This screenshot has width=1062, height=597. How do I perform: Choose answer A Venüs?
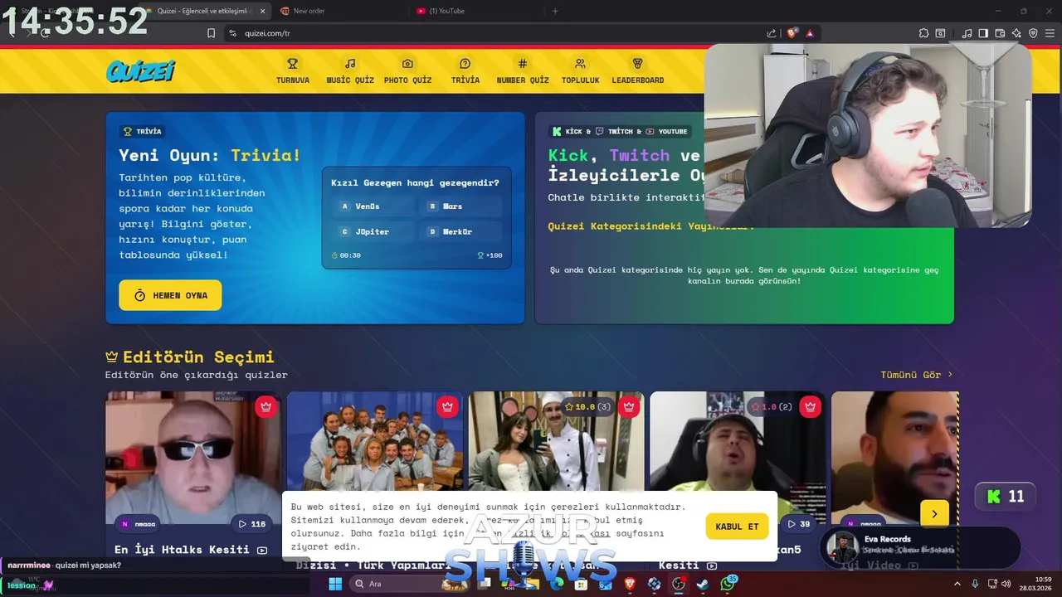point(373,206)
